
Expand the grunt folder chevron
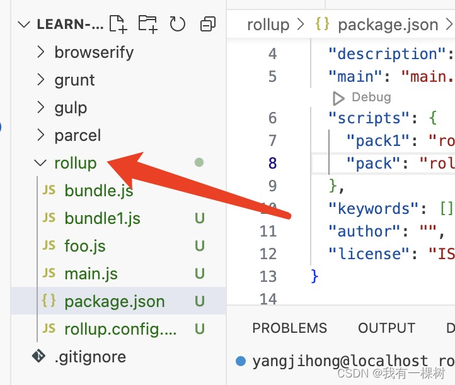[40, 80]
